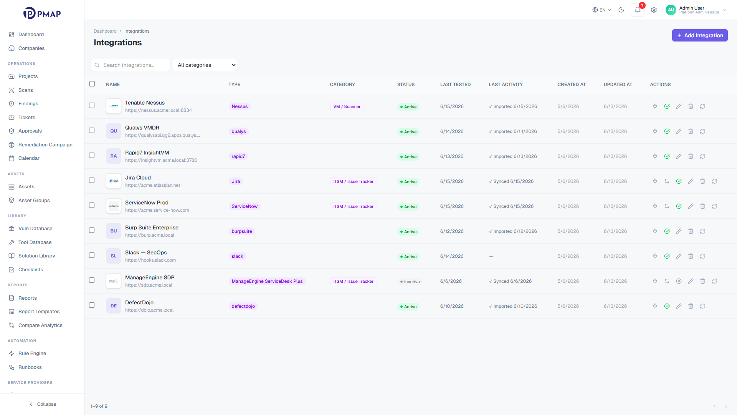Click the Add Integration button
737x415 pixels.
[700, 35]
